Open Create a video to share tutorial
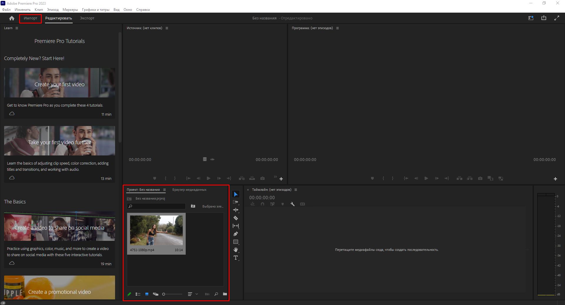Screen dimensions: 565x305 point(59,240)
